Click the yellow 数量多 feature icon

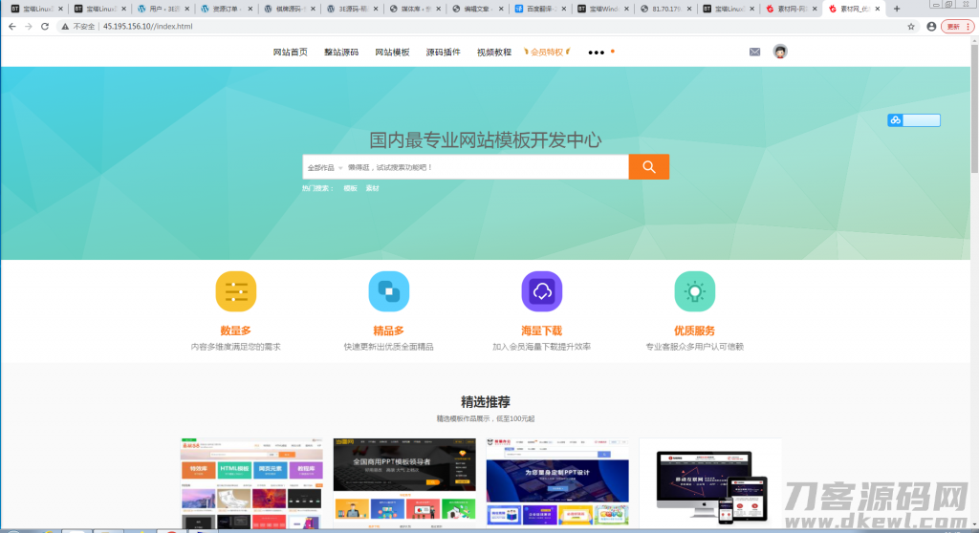click(235, 291)
